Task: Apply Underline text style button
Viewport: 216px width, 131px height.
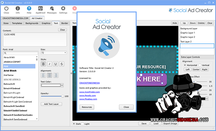Action: (x=55, y=64)
